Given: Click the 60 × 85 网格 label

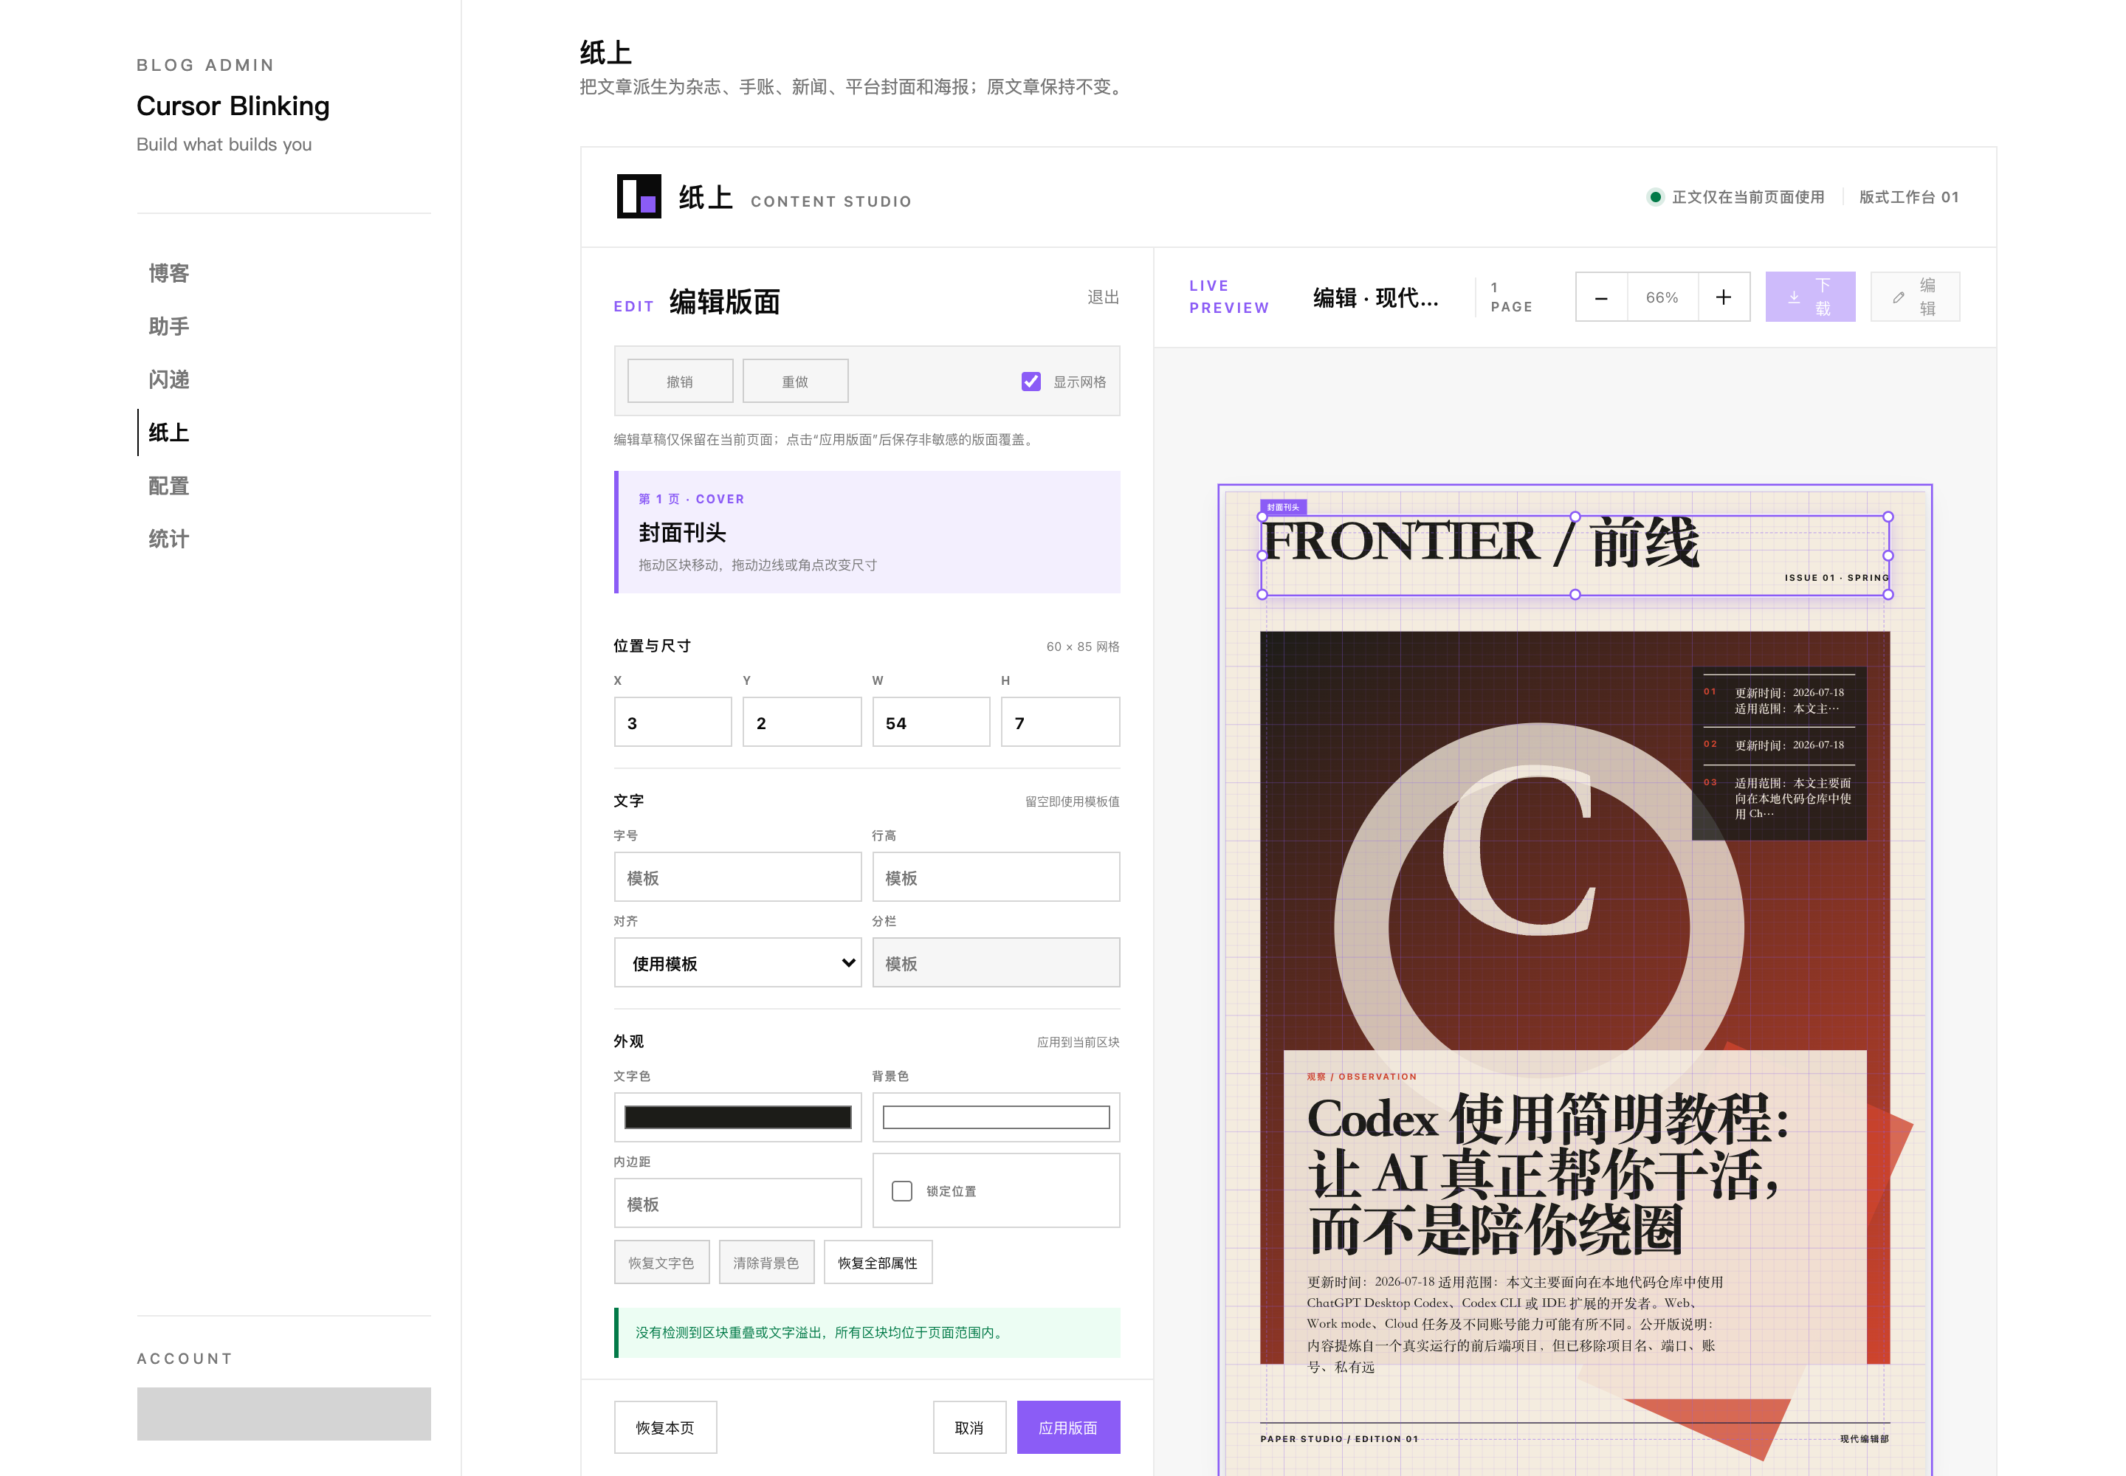Looking at the screenshot, I should coord(1082,646).
